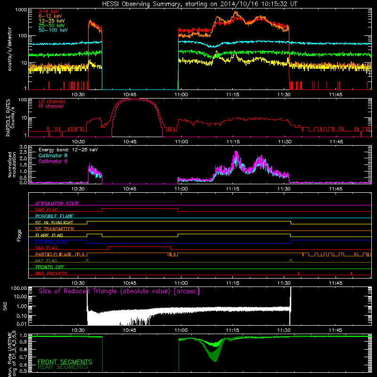Click the second BAD PACKETS spike near 11:49
Image resolution: width=377 pixels, height=377 pixels.
click(352, 273)
